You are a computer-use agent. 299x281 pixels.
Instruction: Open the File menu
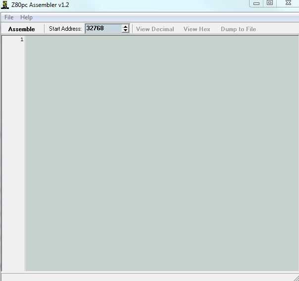(9, 17)
